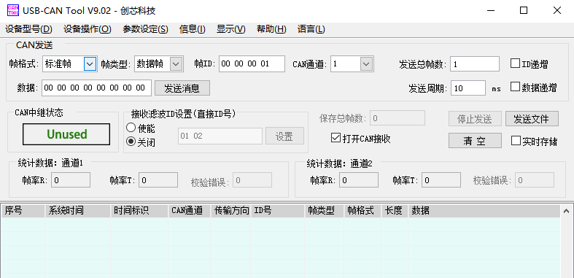Expand the CAN通道 dropdown
Image resolution: width=574 pixels, height=278 pixels.
[x=366, y=64]
